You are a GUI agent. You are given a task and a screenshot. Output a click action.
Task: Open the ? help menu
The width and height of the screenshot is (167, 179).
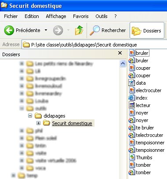116,16
